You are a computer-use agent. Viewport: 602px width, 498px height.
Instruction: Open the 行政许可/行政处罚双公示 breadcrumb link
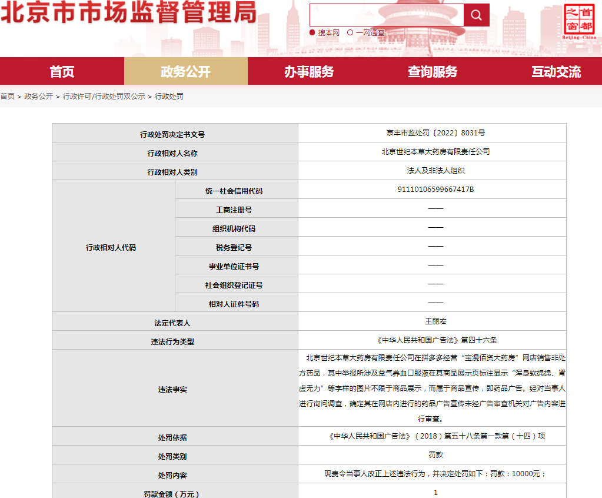[104, 96]
